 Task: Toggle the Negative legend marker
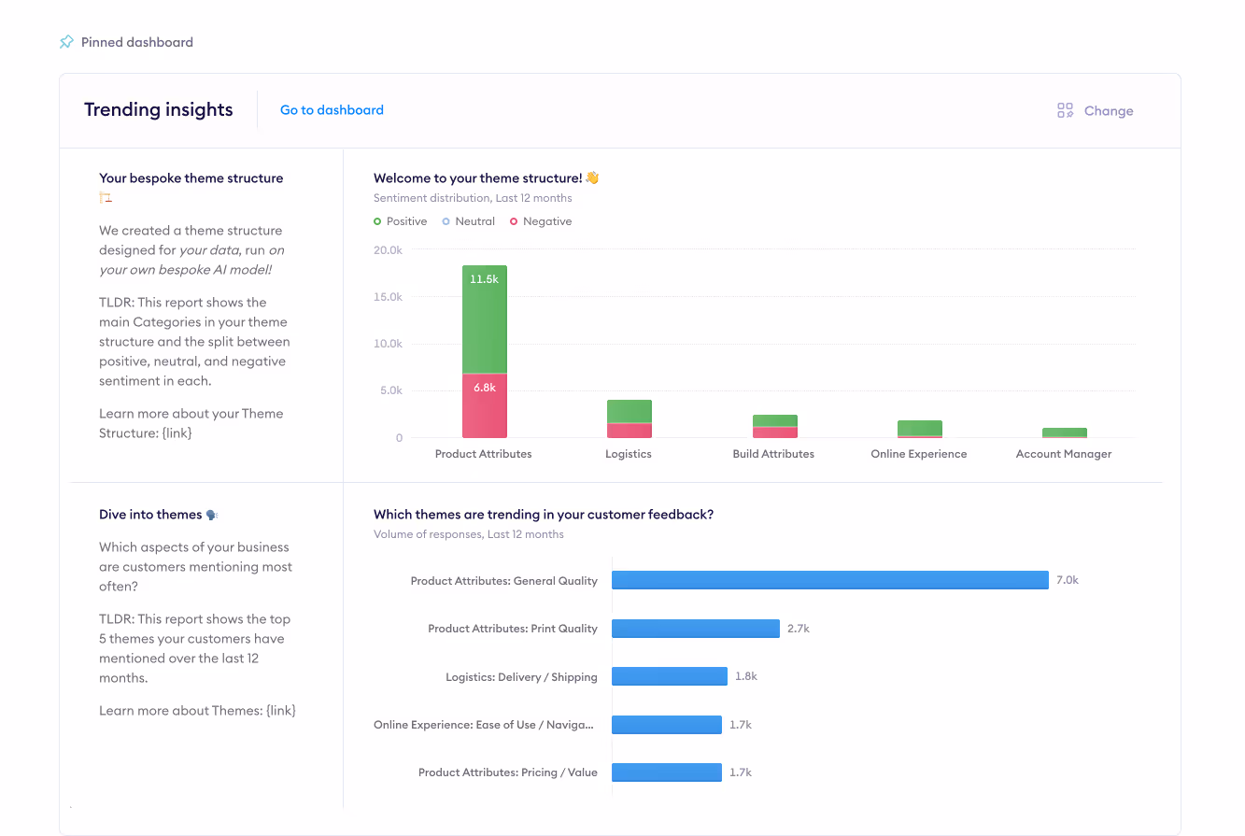click(514, 221)
